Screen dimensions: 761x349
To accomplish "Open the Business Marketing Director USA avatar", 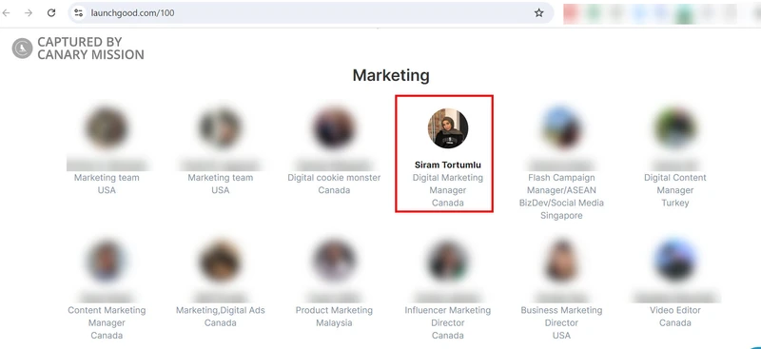I will [561, 261].
